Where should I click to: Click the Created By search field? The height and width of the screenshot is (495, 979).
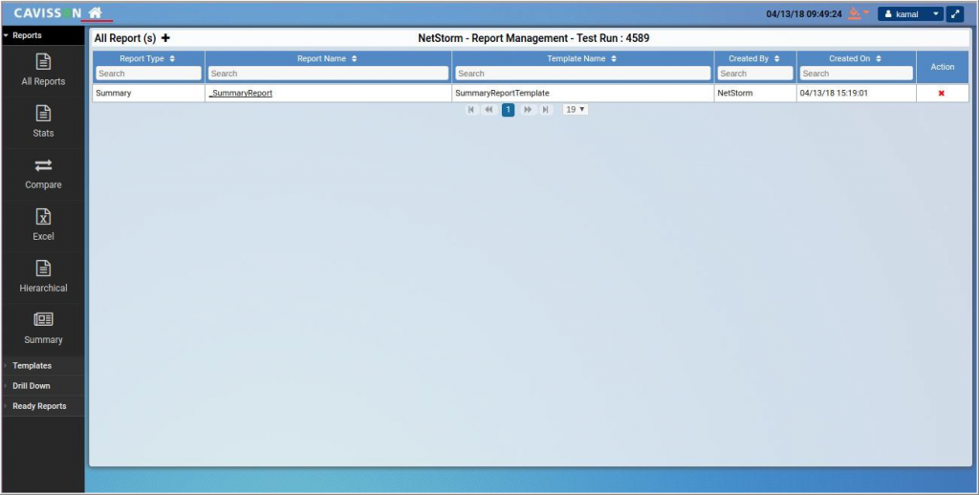pyautogui.click(x=755, y=73)
